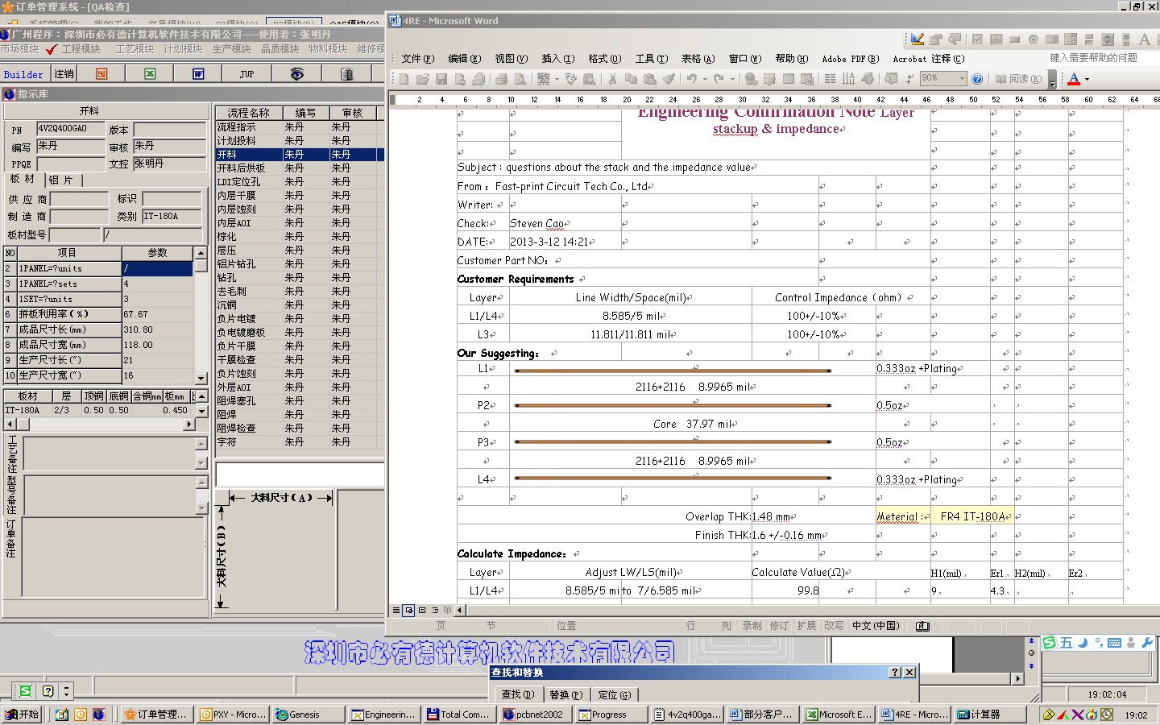Open the 90% zoom dropdown in Word

(963, 78)
